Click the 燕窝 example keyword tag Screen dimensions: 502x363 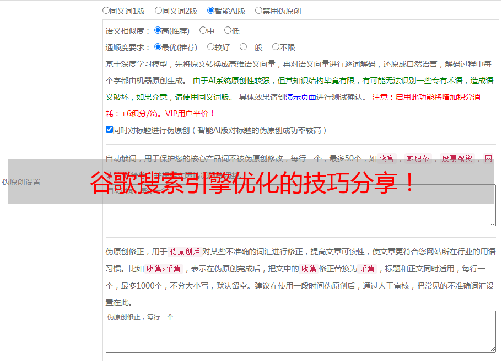tap(387, 158)
